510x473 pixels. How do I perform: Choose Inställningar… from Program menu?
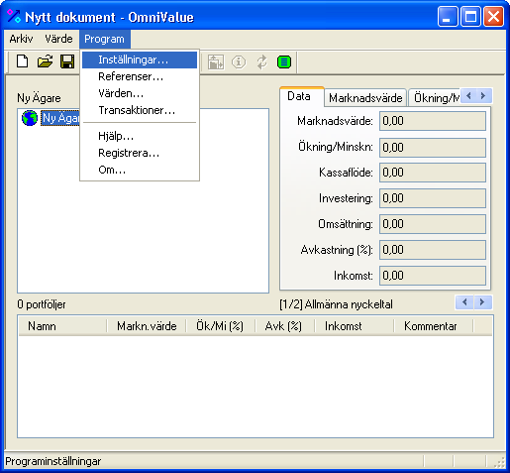tap(140, 59)
